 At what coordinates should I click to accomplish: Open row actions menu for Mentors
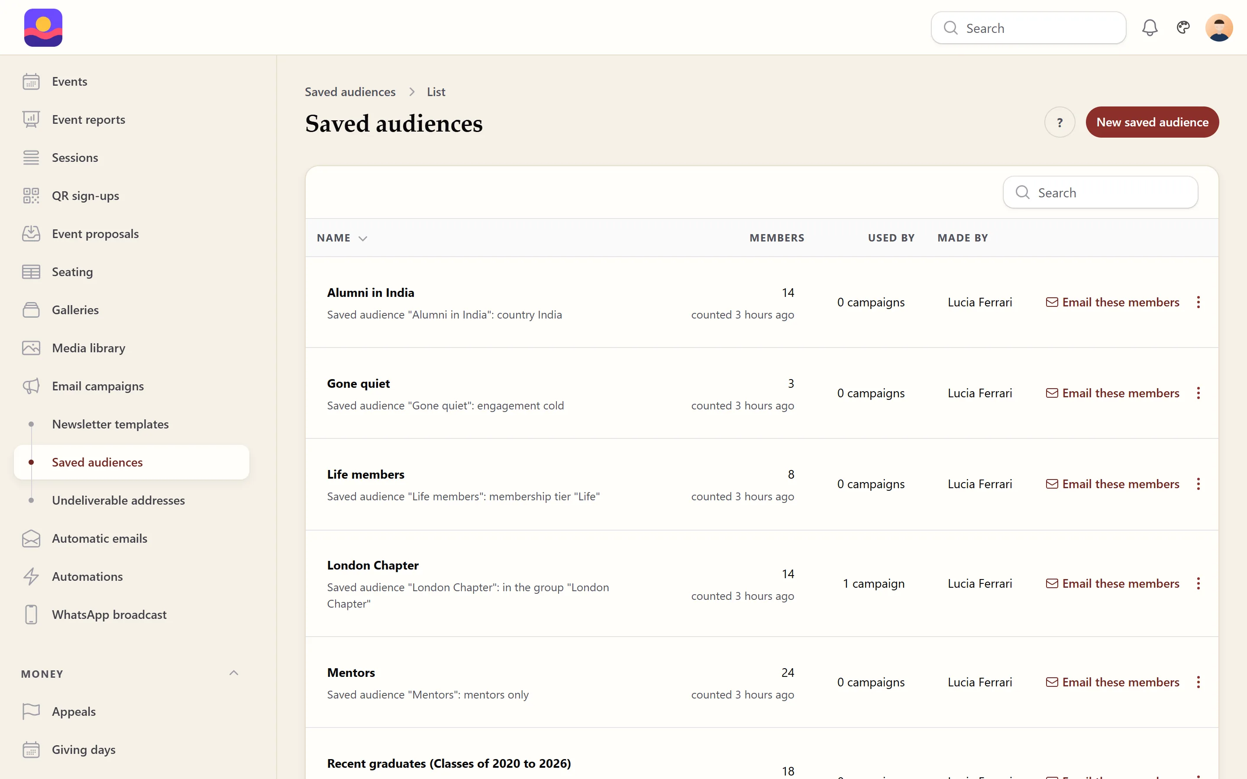point(1198,682)
